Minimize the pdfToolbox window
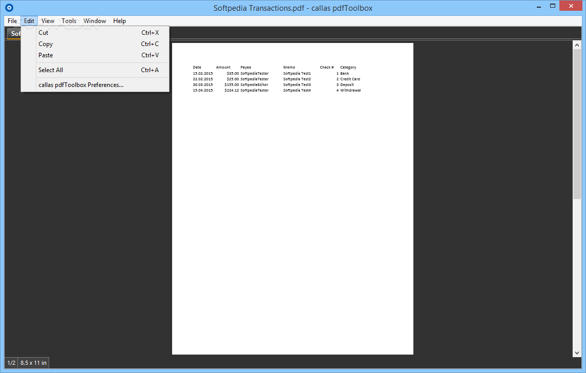The width and height of the screenshot is (586, 373). 539,6
